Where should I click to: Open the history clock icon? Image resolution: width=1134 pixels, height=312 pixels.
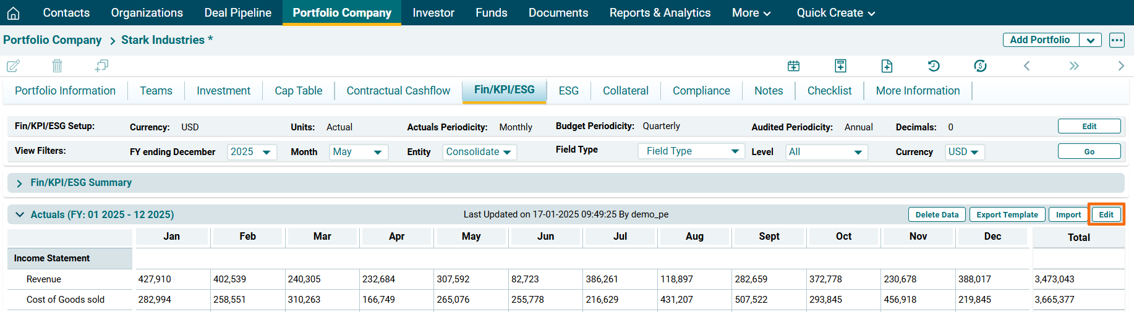point(934,65)
